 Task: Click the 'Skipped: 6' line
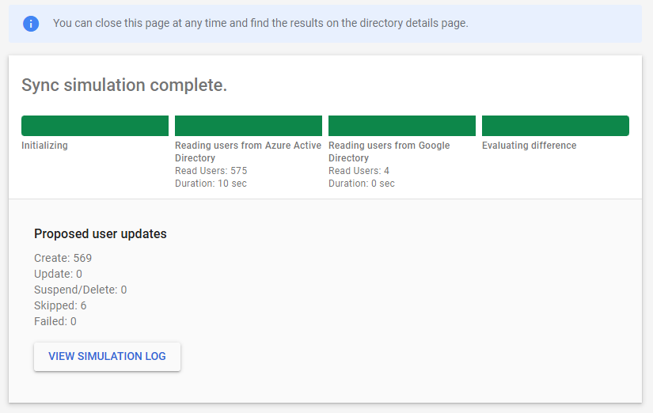click(60, 305)
